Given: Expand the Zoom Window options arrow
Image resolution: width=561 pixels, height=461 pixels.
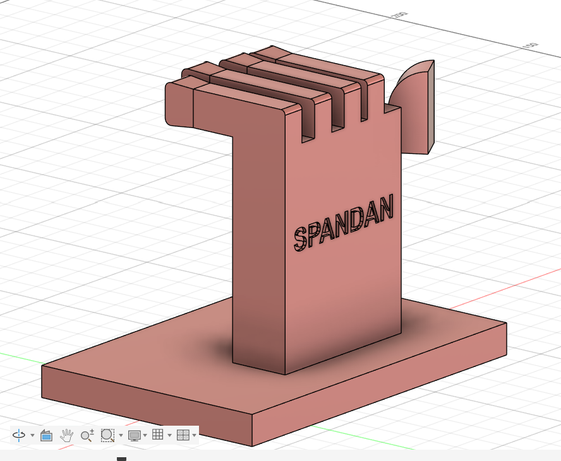Looking at the screenshot, I should [x=121, y=435].
